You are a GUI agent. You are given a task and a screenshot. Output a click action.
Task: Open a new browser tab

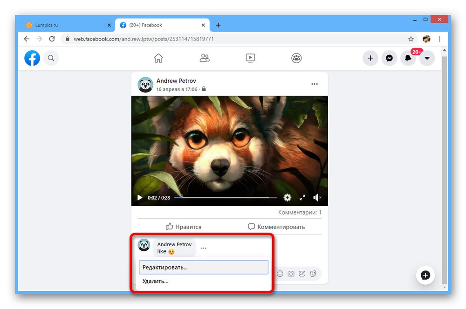tap(218, 25)
